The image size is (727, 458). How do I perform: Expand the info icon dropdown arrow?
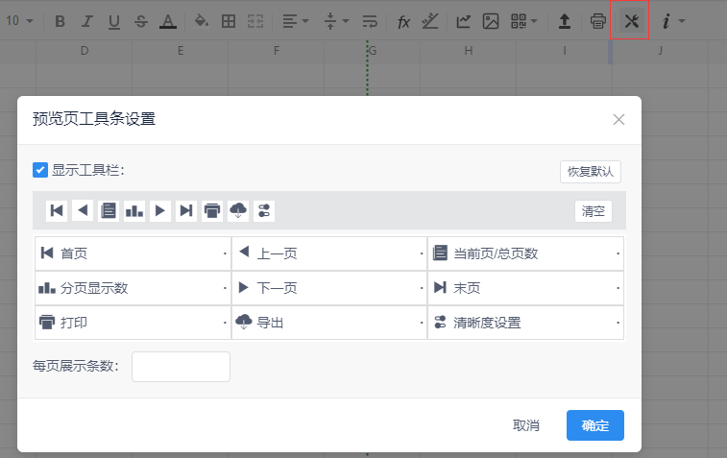(682, 21)
